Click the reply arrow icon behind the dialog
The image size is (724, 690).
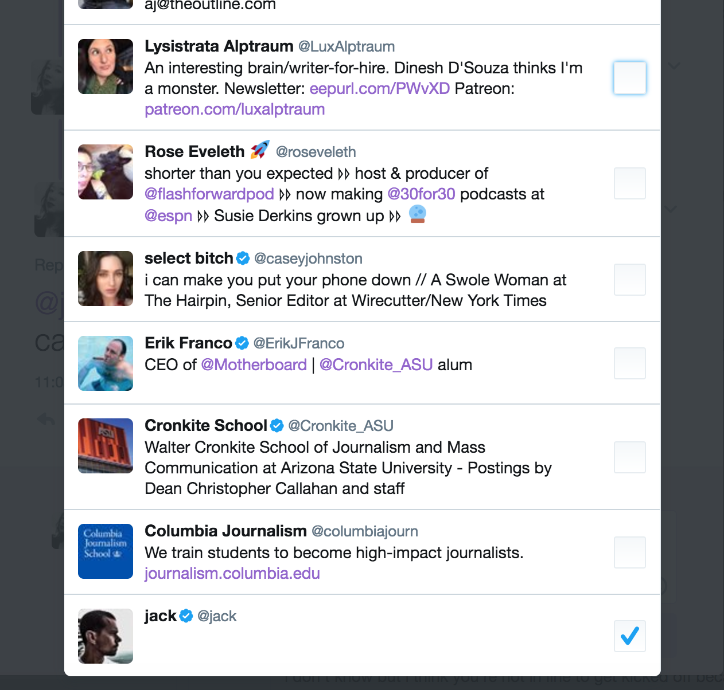[x=46, y=420]
